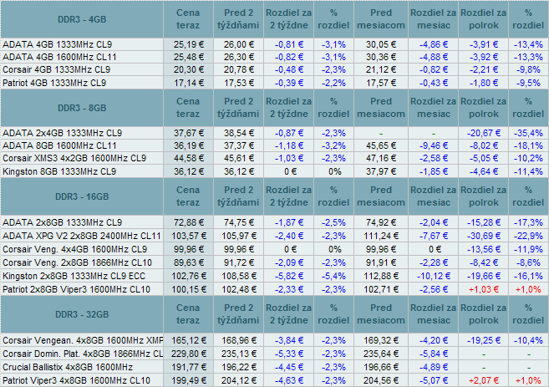The height and width of the screenshot is (387, 549).
Task: Click the current price 199,49 € cell
Action: click(x=189, y=380)
